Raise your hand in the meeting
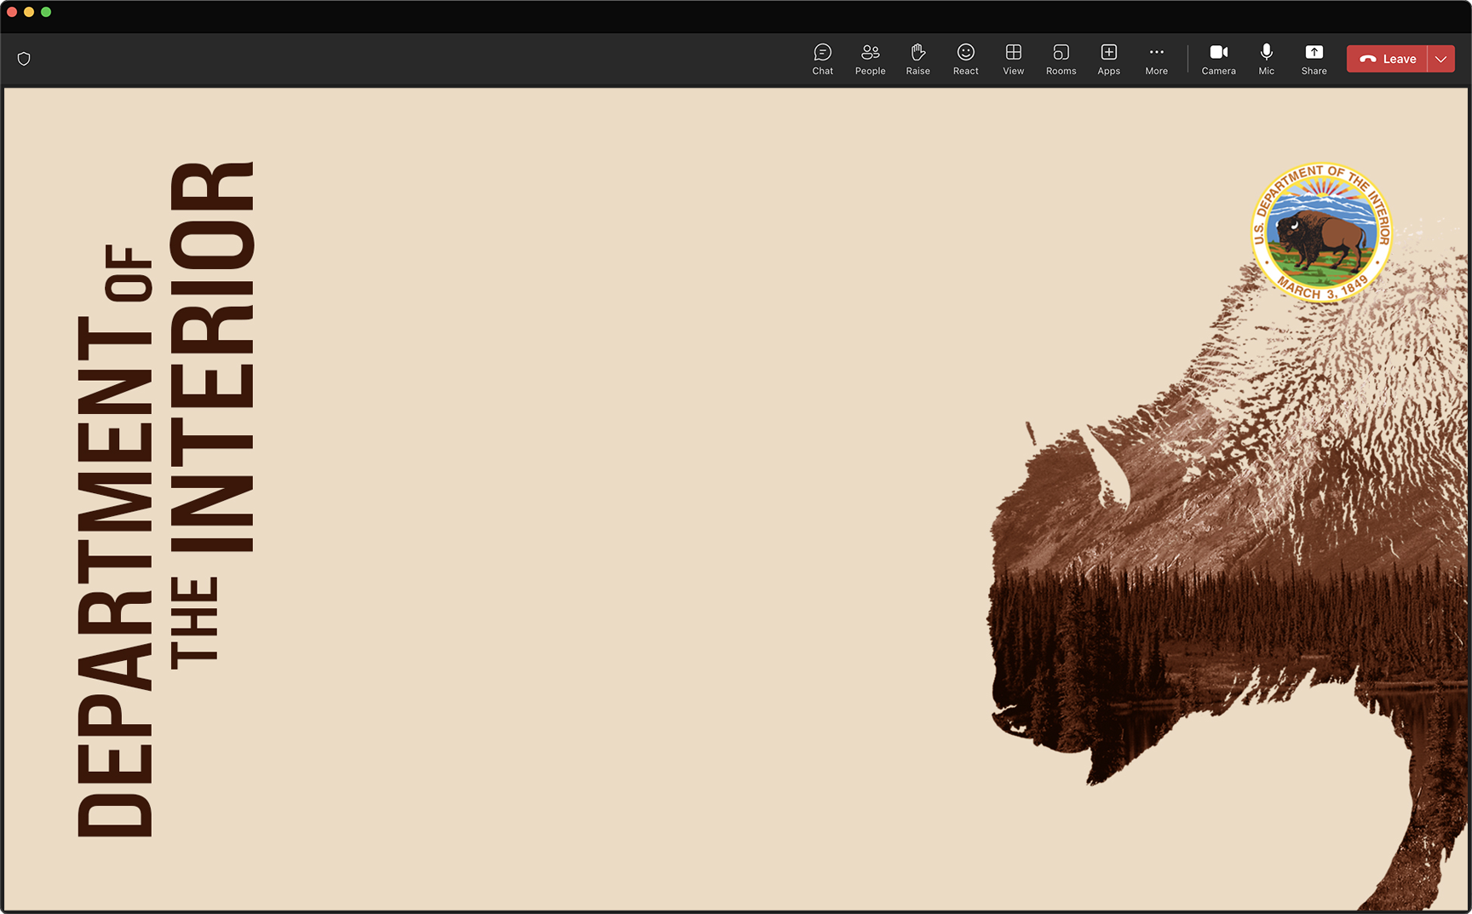 click(x=917, y=60)
